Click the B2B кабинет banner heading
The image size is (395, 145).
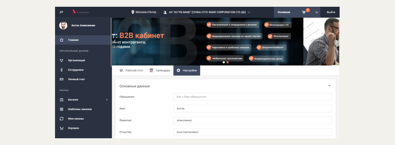142,35
